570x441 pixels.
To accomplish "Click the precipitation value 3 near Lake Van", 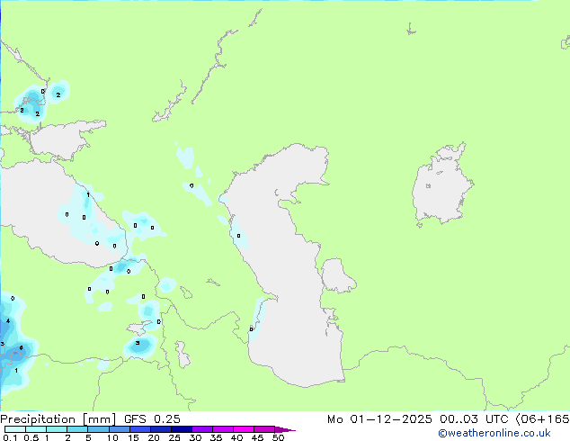I will (x=137, y=343).
